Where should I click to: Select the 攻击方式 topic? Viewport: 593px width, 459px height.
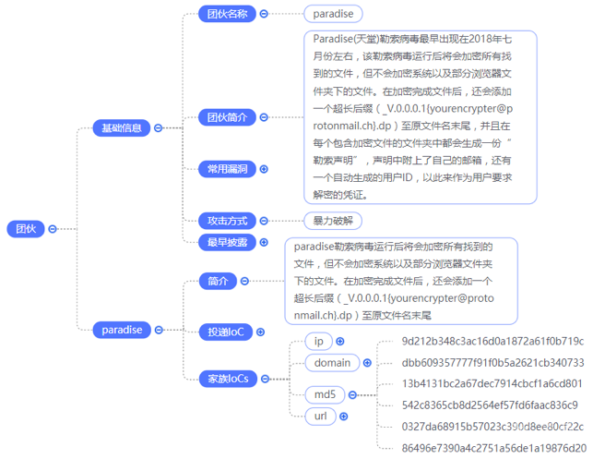point(227,221)
